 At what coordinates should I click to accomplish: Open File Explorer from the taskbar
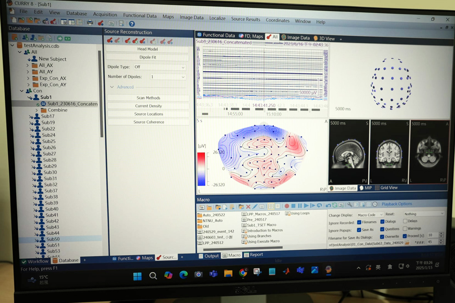click(228, 273)
